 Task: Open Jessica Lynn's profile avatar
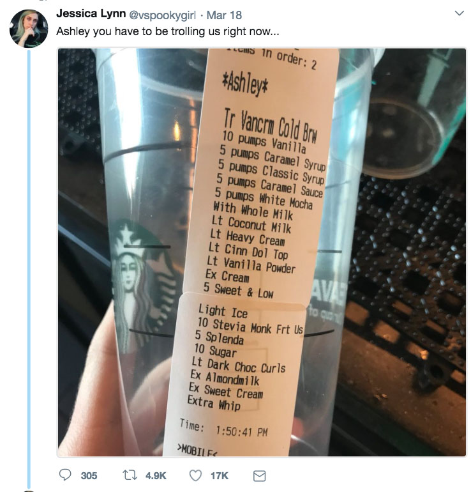29,29
